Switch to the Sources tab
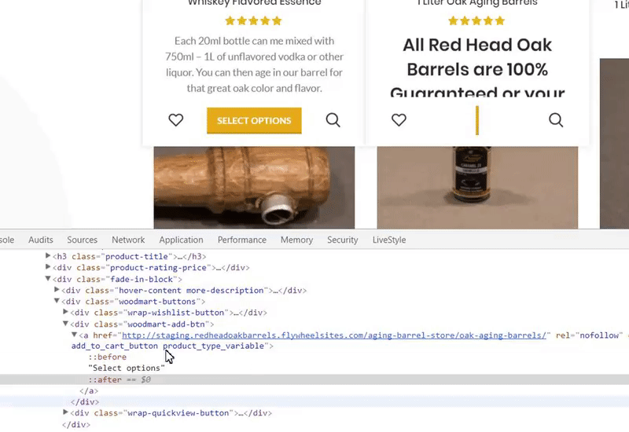Viewport: 629px width, 432px height. [x=83, y=240]
